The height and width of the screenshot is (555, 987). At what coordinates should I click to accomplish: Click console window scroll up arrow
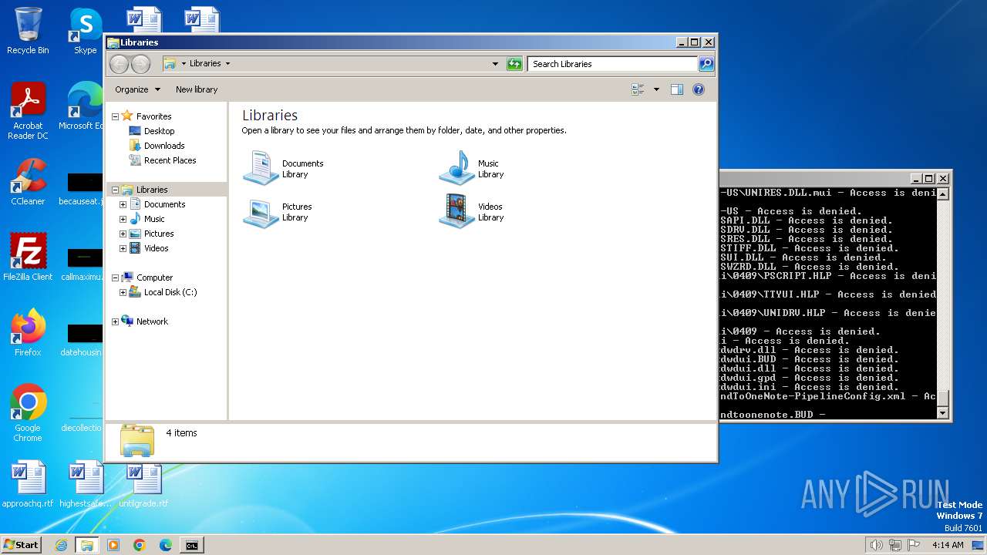pos(942,193)
